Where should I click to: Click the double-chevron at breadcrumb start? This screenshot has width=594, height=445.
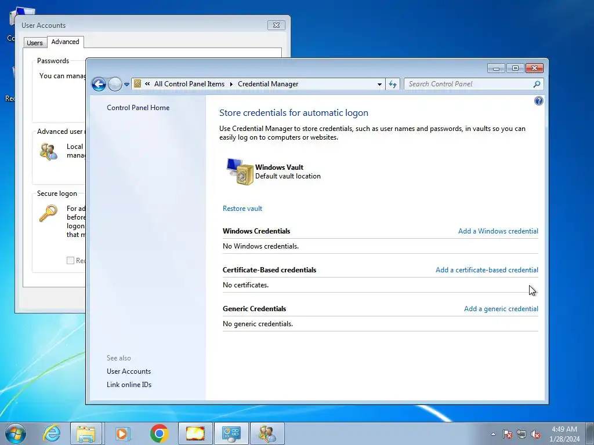click(147, 84)
